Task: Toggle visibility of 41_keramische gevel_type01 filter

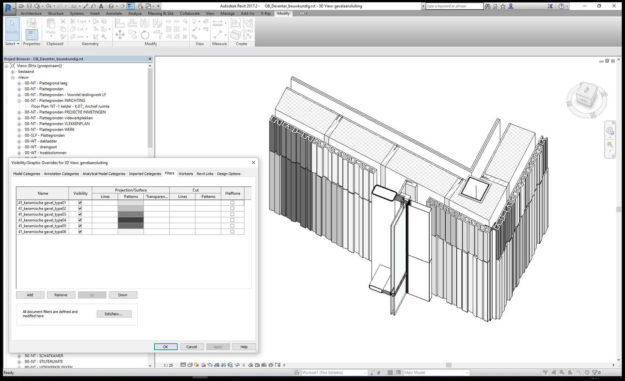Action: click(x=80, y=202)
